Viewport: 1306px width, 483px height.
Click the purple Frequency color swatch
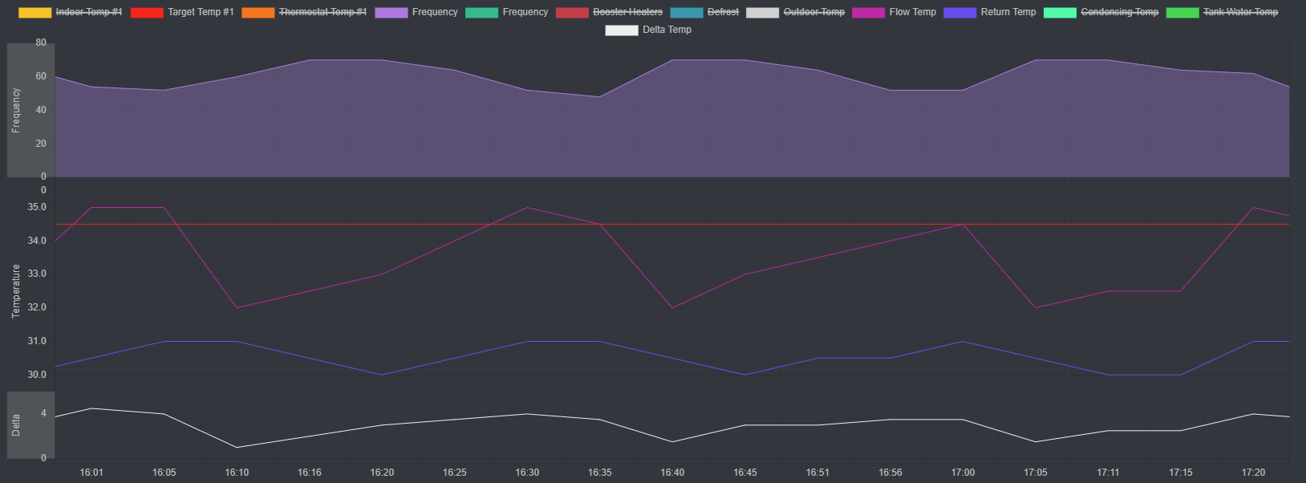(x=391, y=13)
